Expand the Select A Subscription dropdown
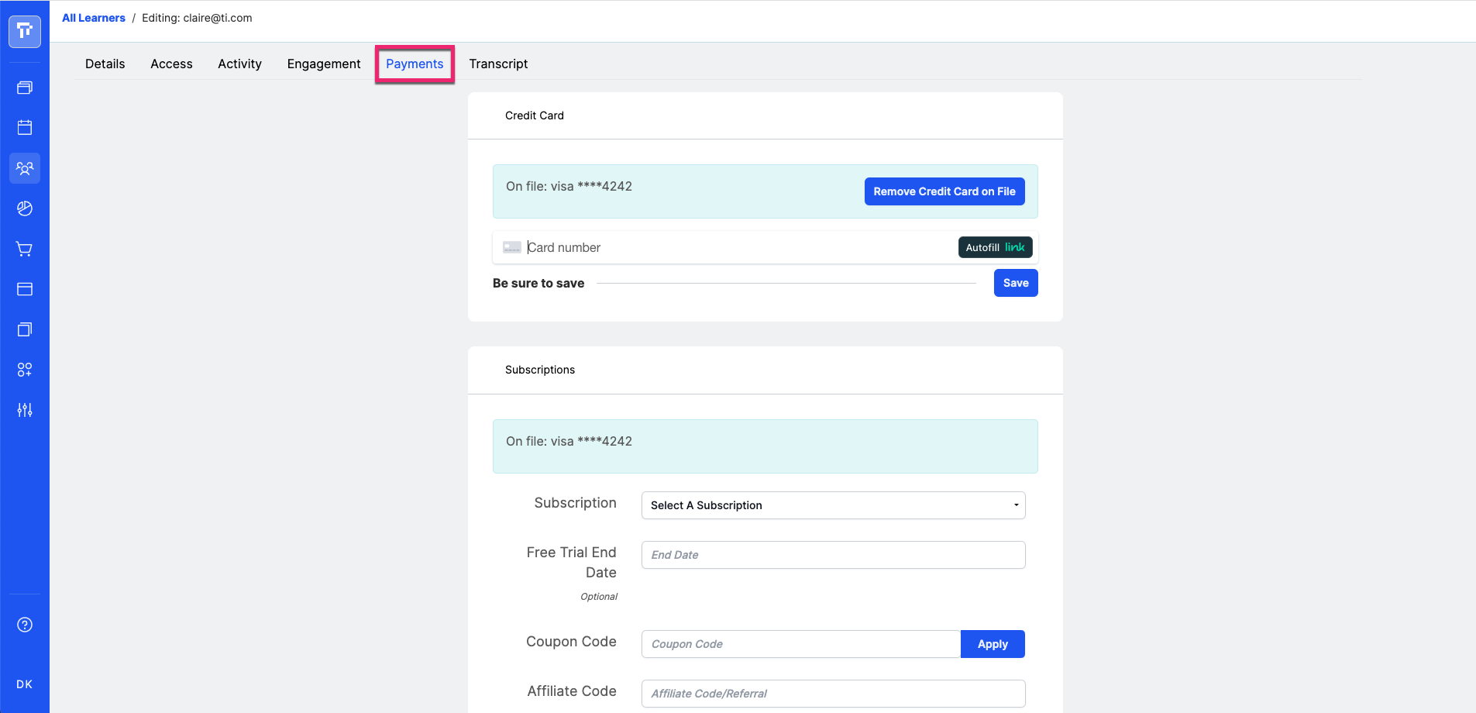Image resolution: width=1476 pixels, height=713 pixels. [x=834, y=505]
